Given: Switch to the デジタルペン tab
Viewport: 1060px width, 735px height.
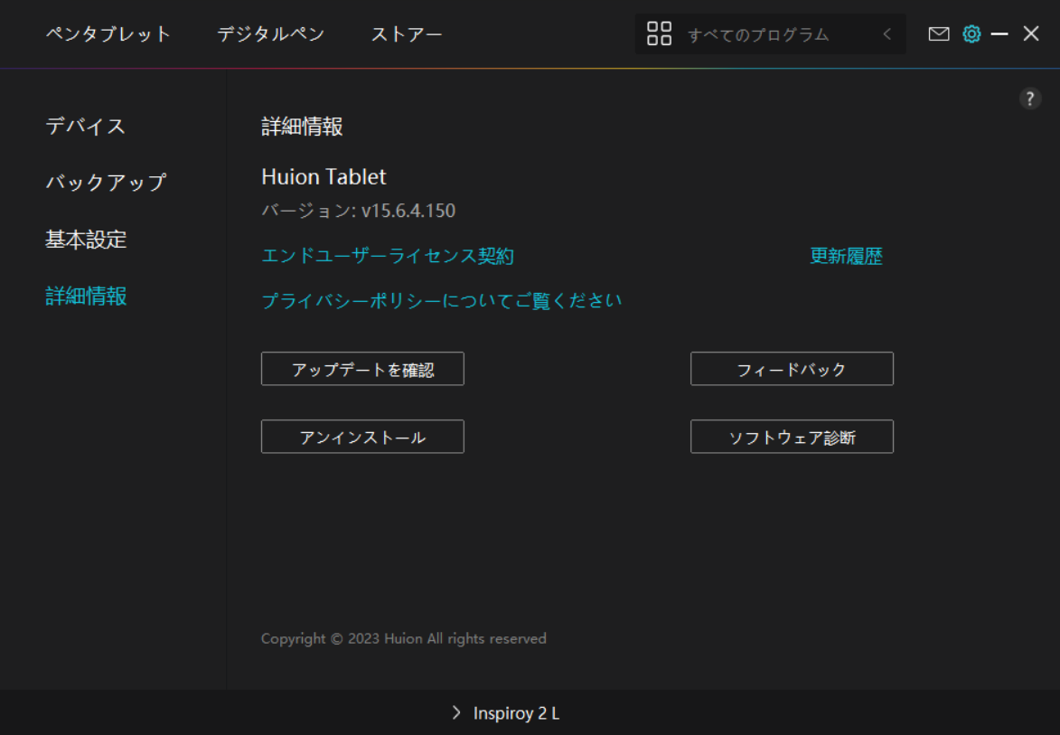Looking at the screenshot, I should tap(270, 34).
